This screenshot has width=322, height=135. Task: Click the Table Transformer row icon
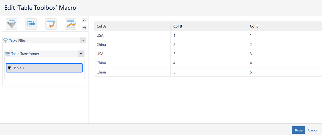[x=8, y=54]
